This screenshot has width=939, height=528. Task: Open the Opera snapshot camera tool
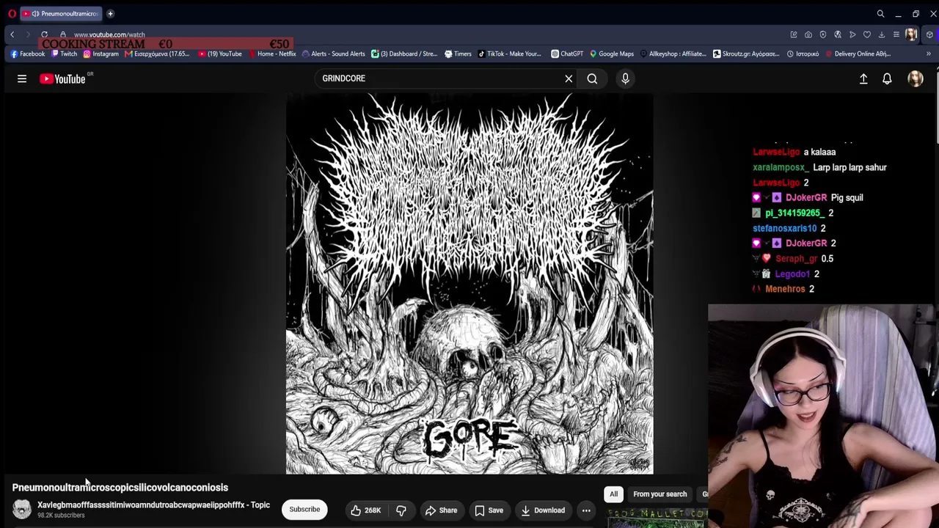808,34
